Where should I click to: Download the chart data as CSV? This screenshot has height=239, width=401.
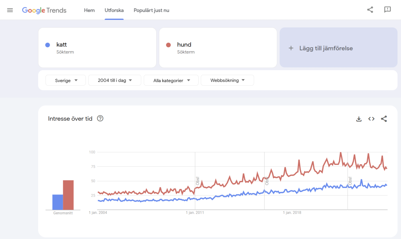(x=359, y=118)
